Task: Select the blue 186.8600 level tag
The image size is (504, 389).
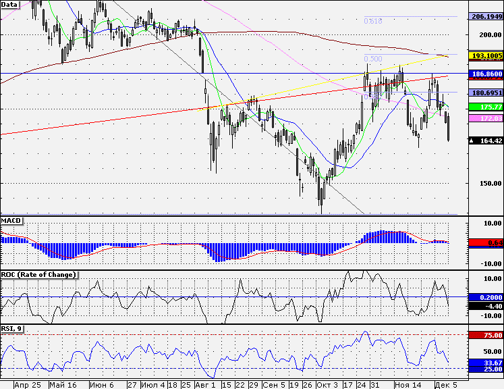Action: pos(486,74)
